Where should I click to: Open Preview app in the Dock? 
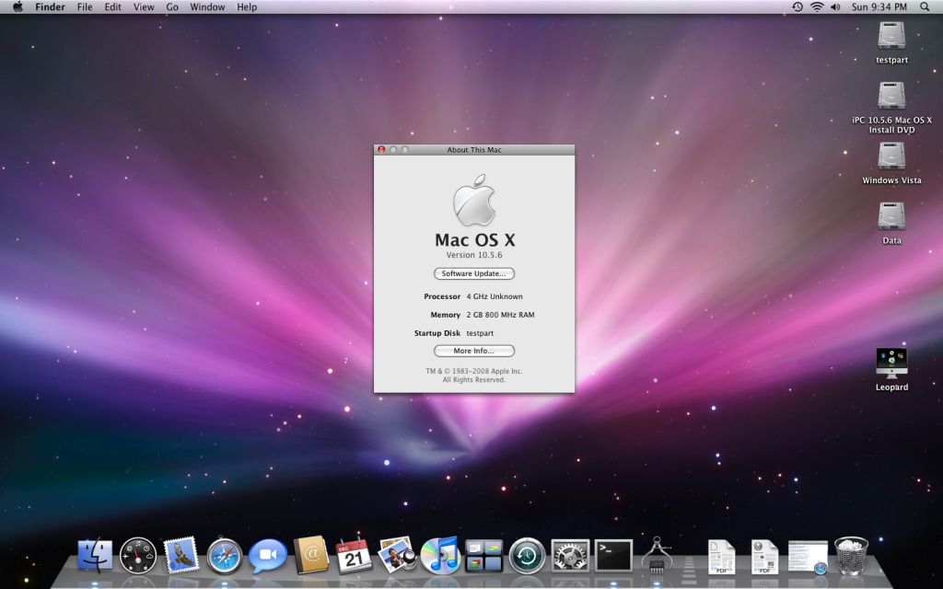(398, 554)
